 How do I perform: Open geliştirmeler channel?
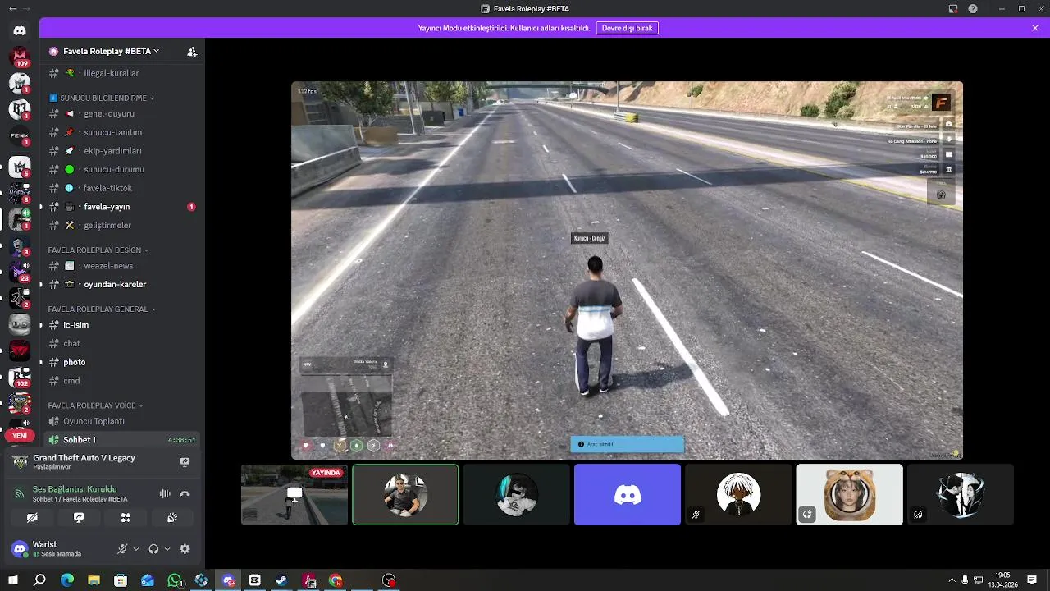tap(122, 225)
